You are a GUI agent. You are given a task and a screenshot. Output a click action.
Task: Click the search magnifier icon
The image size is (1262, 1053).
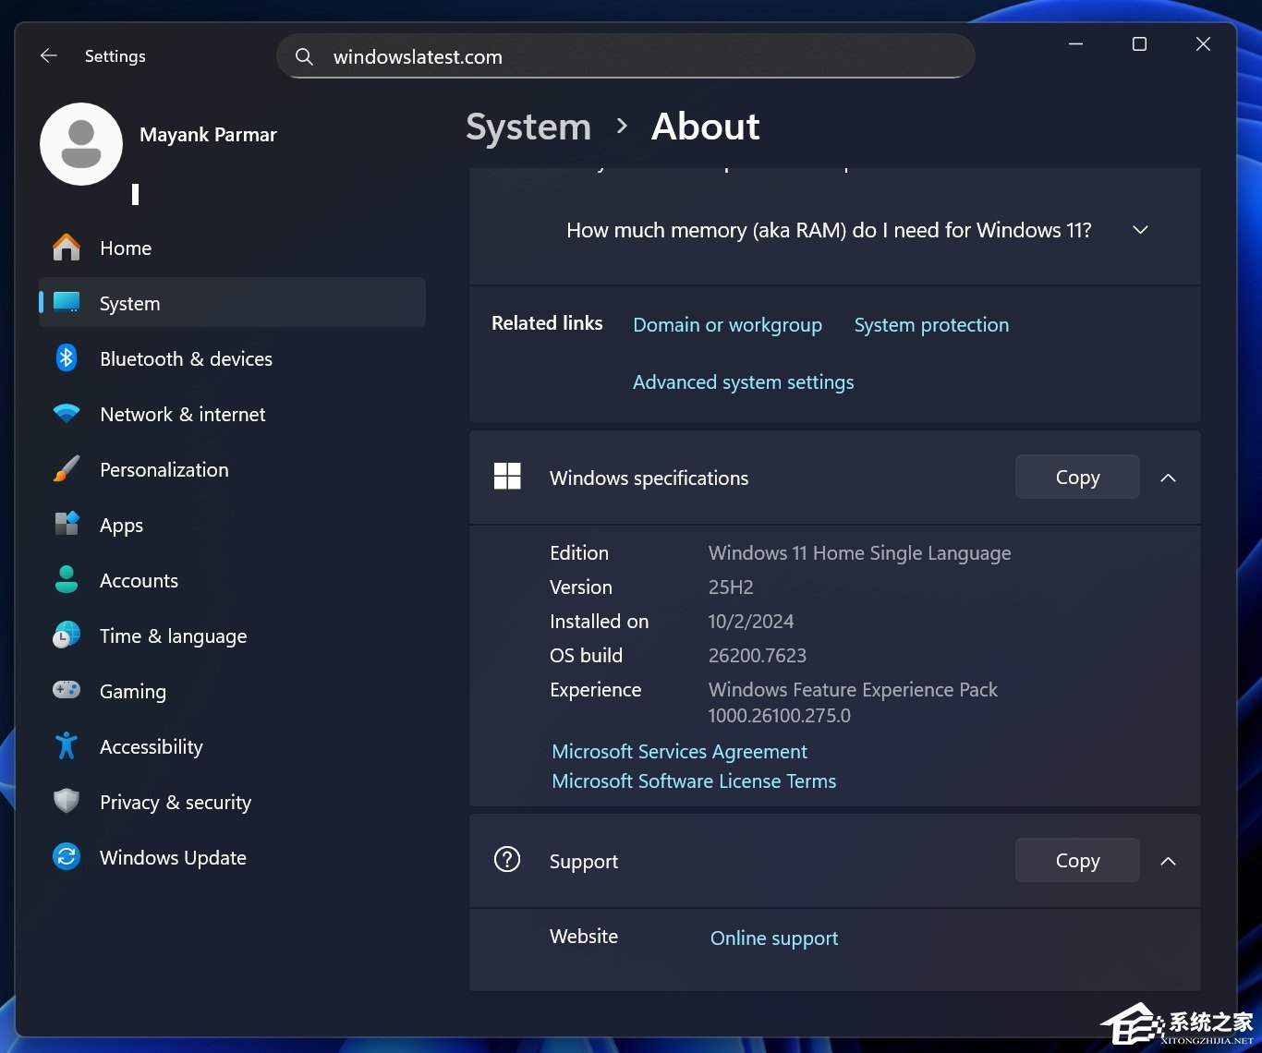[x=304, y=57]
